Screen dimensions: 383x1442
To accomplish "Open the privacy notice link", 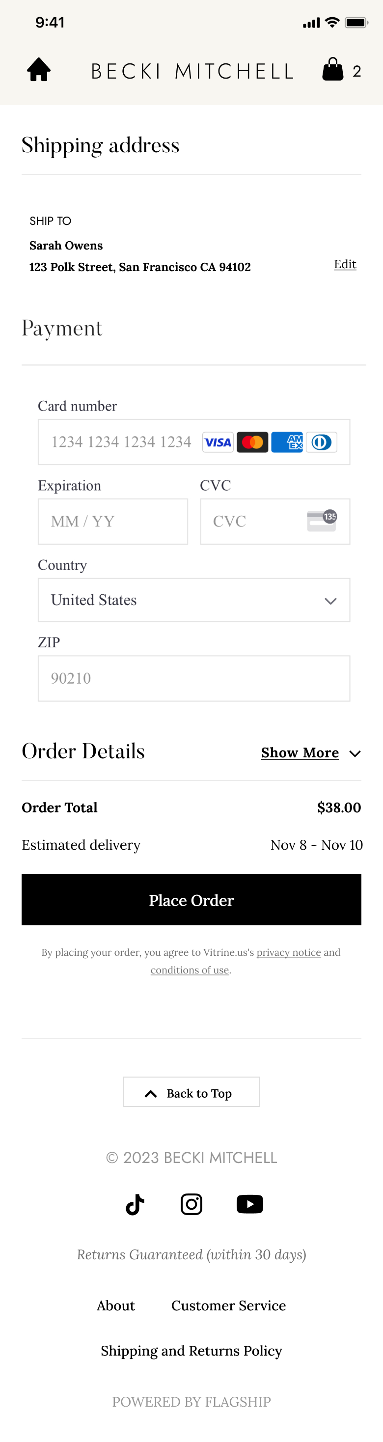I will [x=289, y=952].
